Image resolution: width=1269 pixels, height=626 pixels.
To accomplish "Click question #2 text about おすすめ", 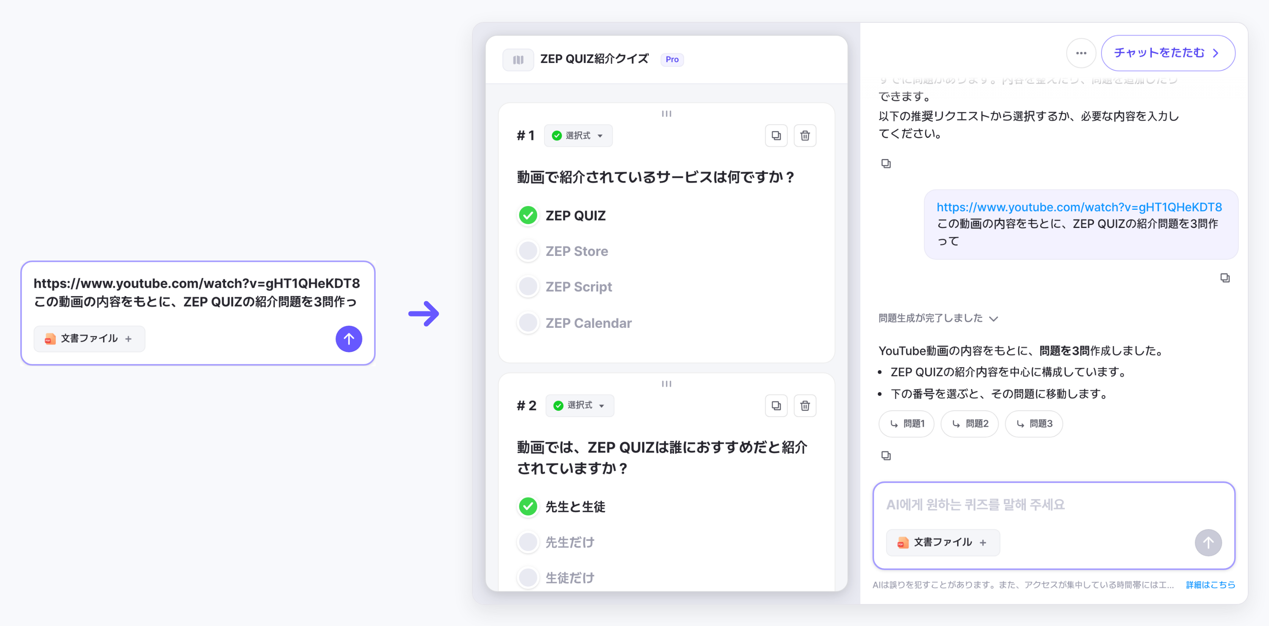I will pyautogui.click(x=662, y=458).
